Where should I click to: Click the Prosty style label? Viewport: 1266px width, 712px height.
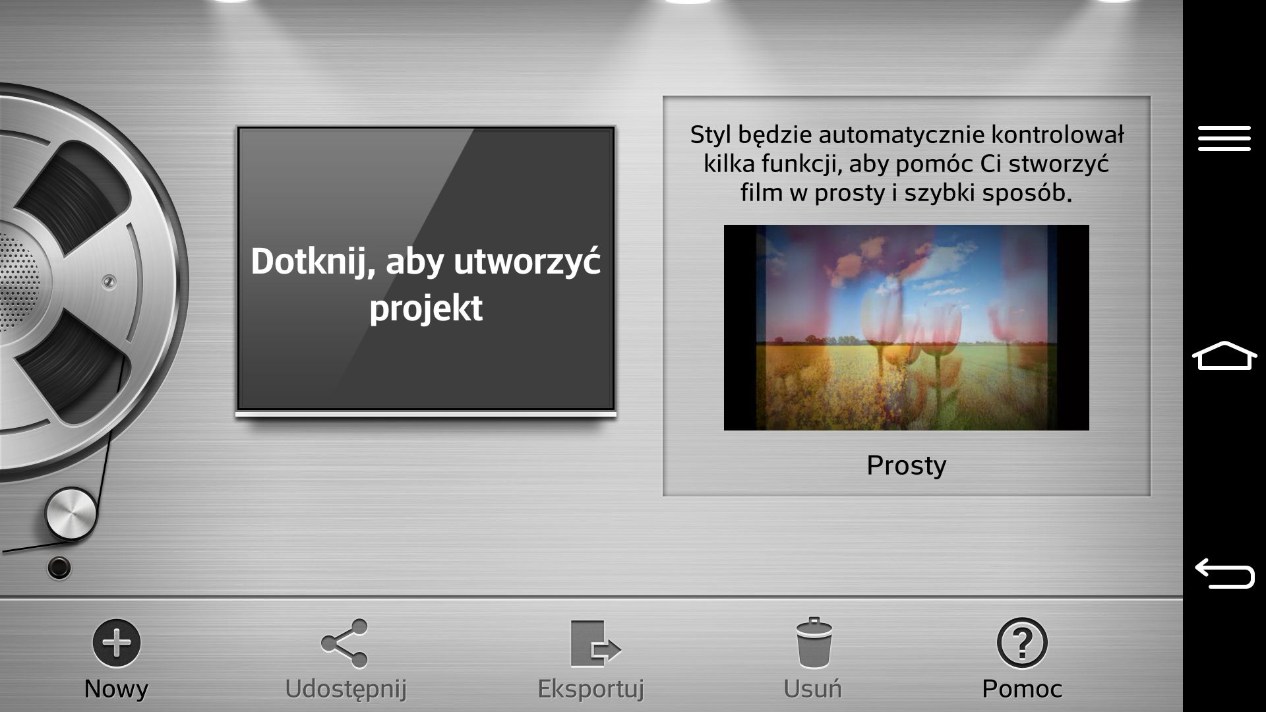click(x=906, y=465)
